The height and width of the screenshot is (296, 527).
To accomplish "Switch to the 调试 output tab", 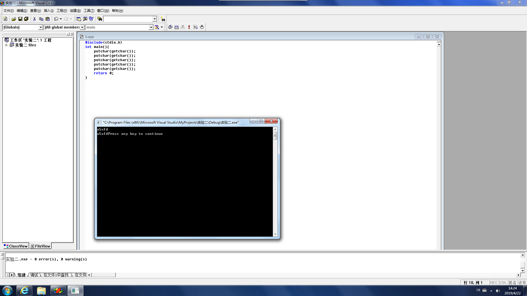I will pos(34,275).
